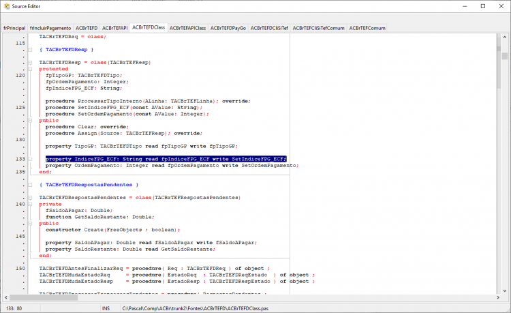The width and height of the screenshot is (511, 313).
Task: Click the 'fpOrdemPagamento: Integer;' field line
Action: (x=87, y=82)
